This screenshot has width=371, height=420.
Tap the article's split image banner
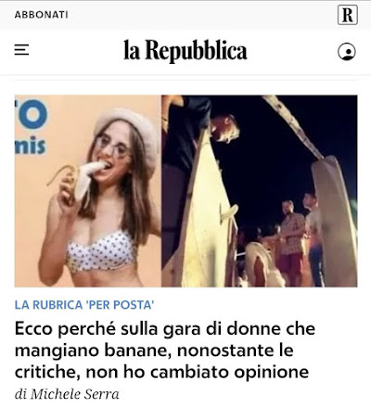coord(185,191)
